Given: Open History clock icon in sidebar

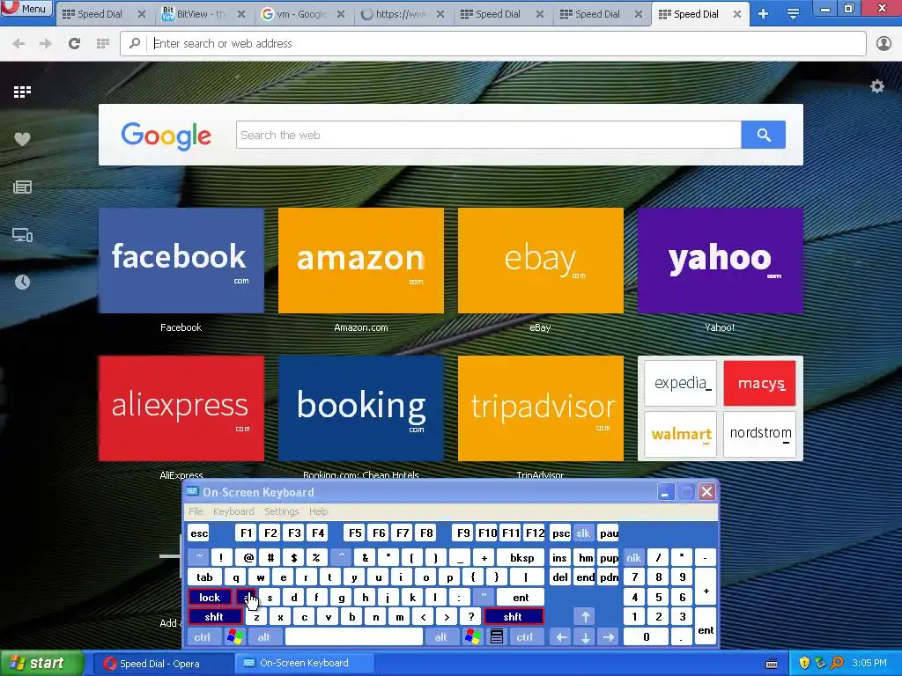Looking at the screenshot, I should click(x=22, y=283).
